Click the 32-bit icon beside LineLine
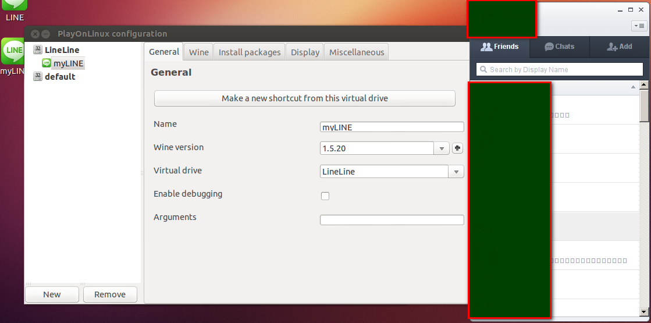This screenshot has height=323, width=651. (38, 49)
